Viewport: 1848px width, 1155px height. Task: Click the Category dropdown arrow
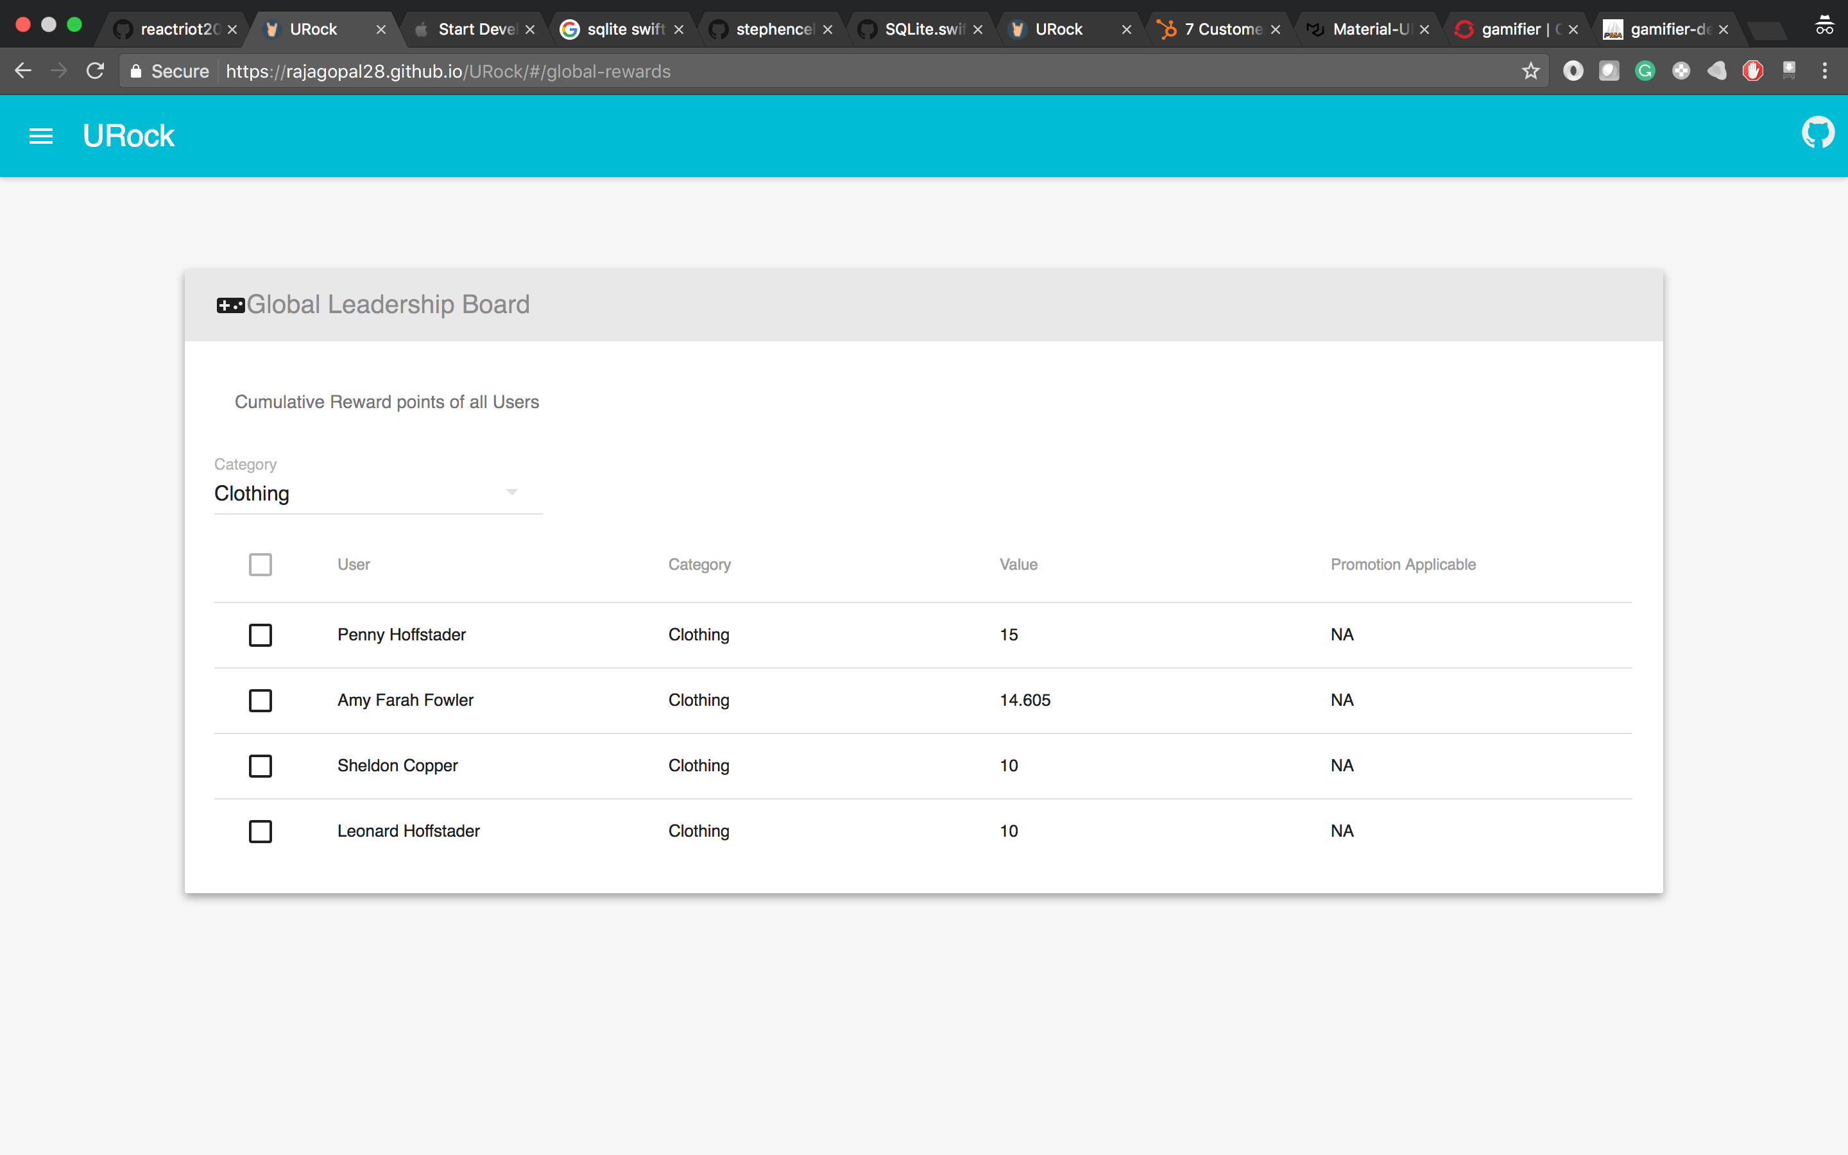[x=511, y=492]
